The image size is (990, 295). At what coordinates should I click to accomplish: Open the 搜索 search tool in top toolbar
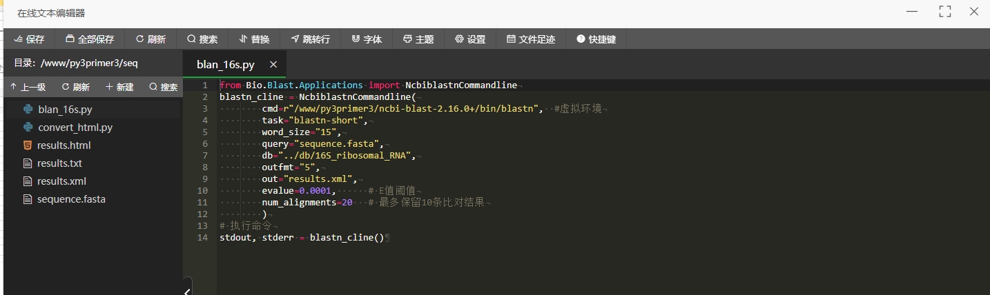click(x=202, y=39)
